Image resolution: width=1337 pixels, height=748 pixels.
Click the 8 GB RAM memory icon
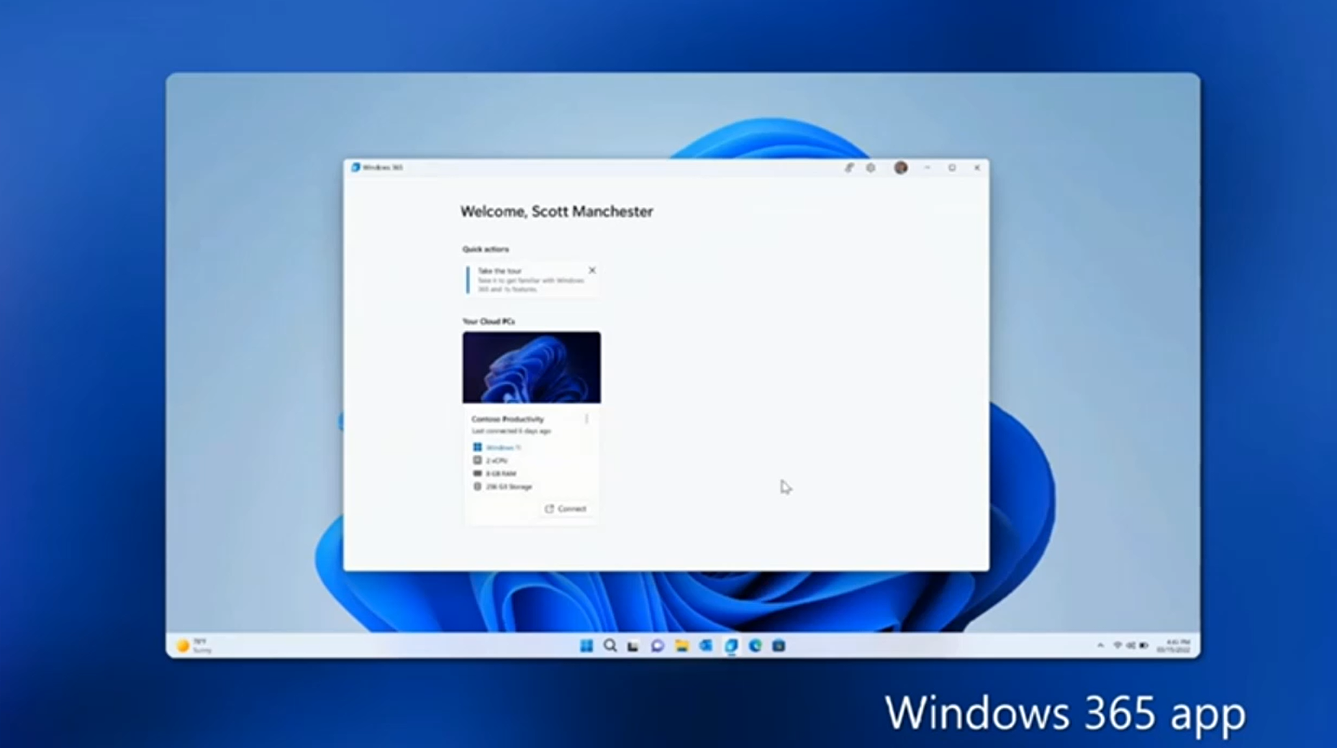click(x=477, y=473)
